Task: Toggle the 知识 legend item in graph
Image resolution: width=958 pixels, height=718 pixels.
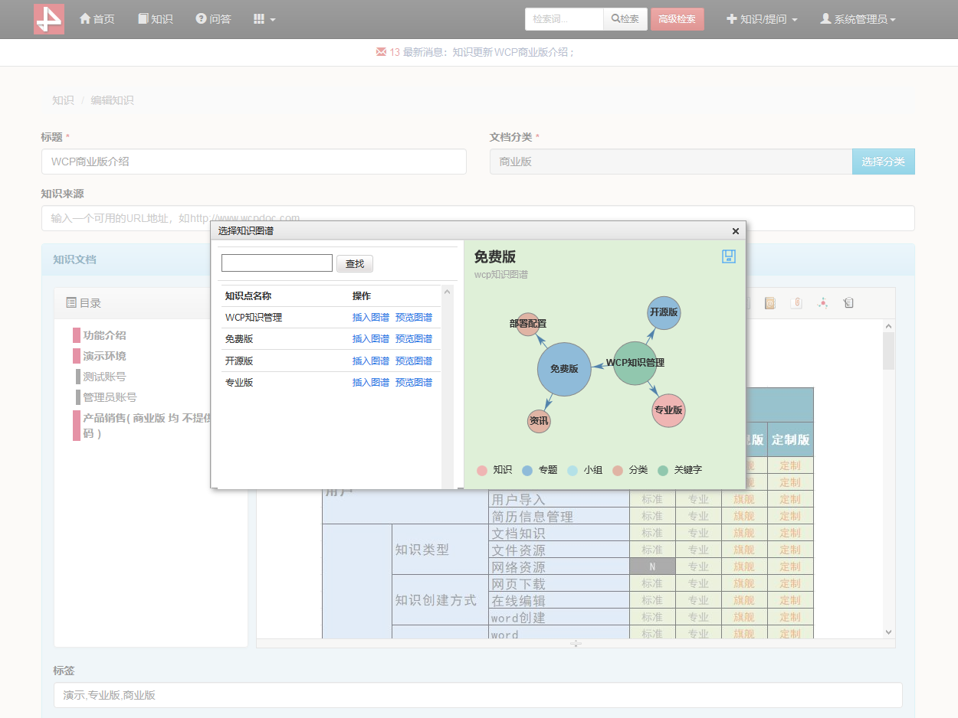Action: pyautogui.click(x=494, y=470)
